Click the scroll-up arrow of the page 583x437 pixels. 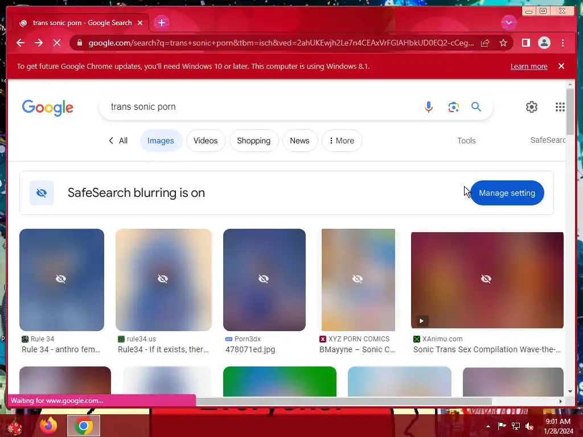(570, 85)
